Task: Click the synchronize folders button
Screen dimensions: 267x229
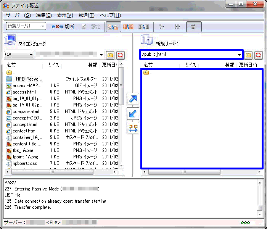Action: pyautogui.click(x=133, y=128)
